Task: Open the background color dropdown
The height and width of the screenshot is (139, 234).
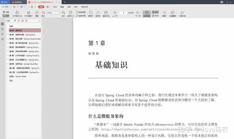Action: pyautogui.click(x=164, y=14)
